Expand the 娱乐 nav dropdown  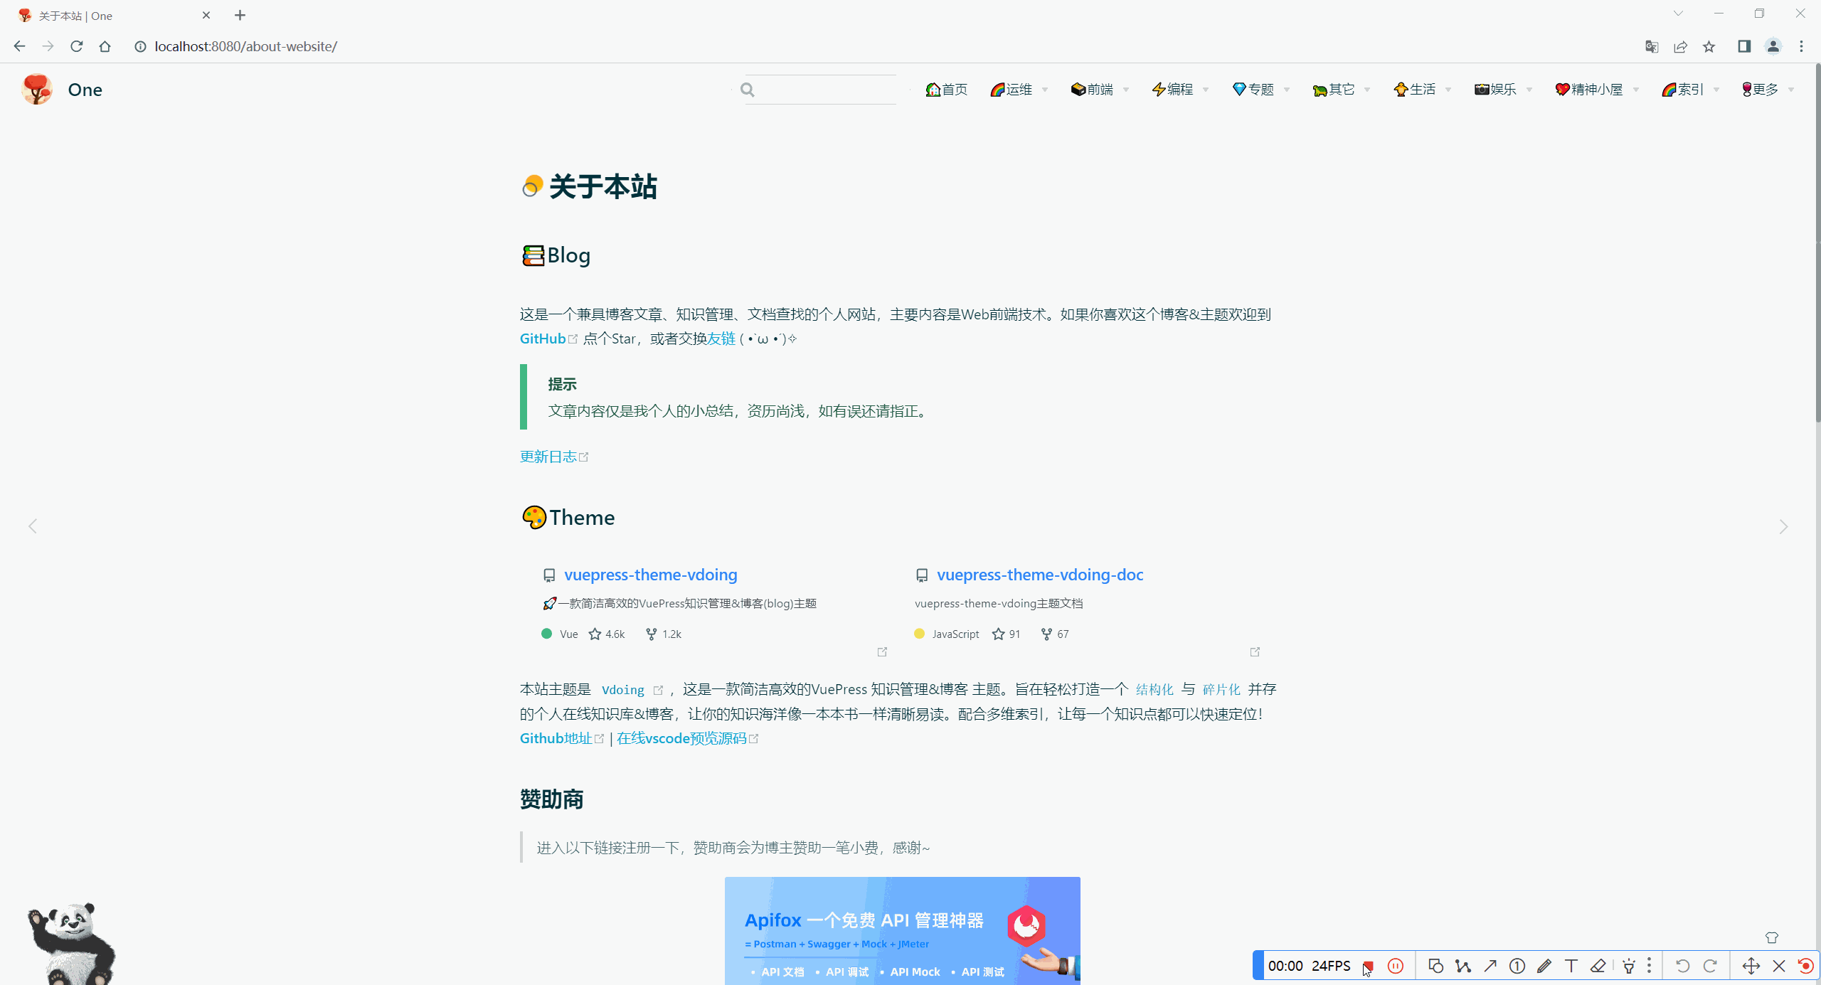(x=1503, y=90)
